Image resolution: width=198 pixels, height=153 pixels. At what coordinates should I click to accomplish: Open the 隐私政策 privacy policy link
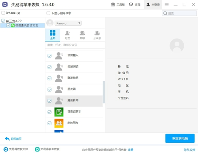[x=189, y=150]
